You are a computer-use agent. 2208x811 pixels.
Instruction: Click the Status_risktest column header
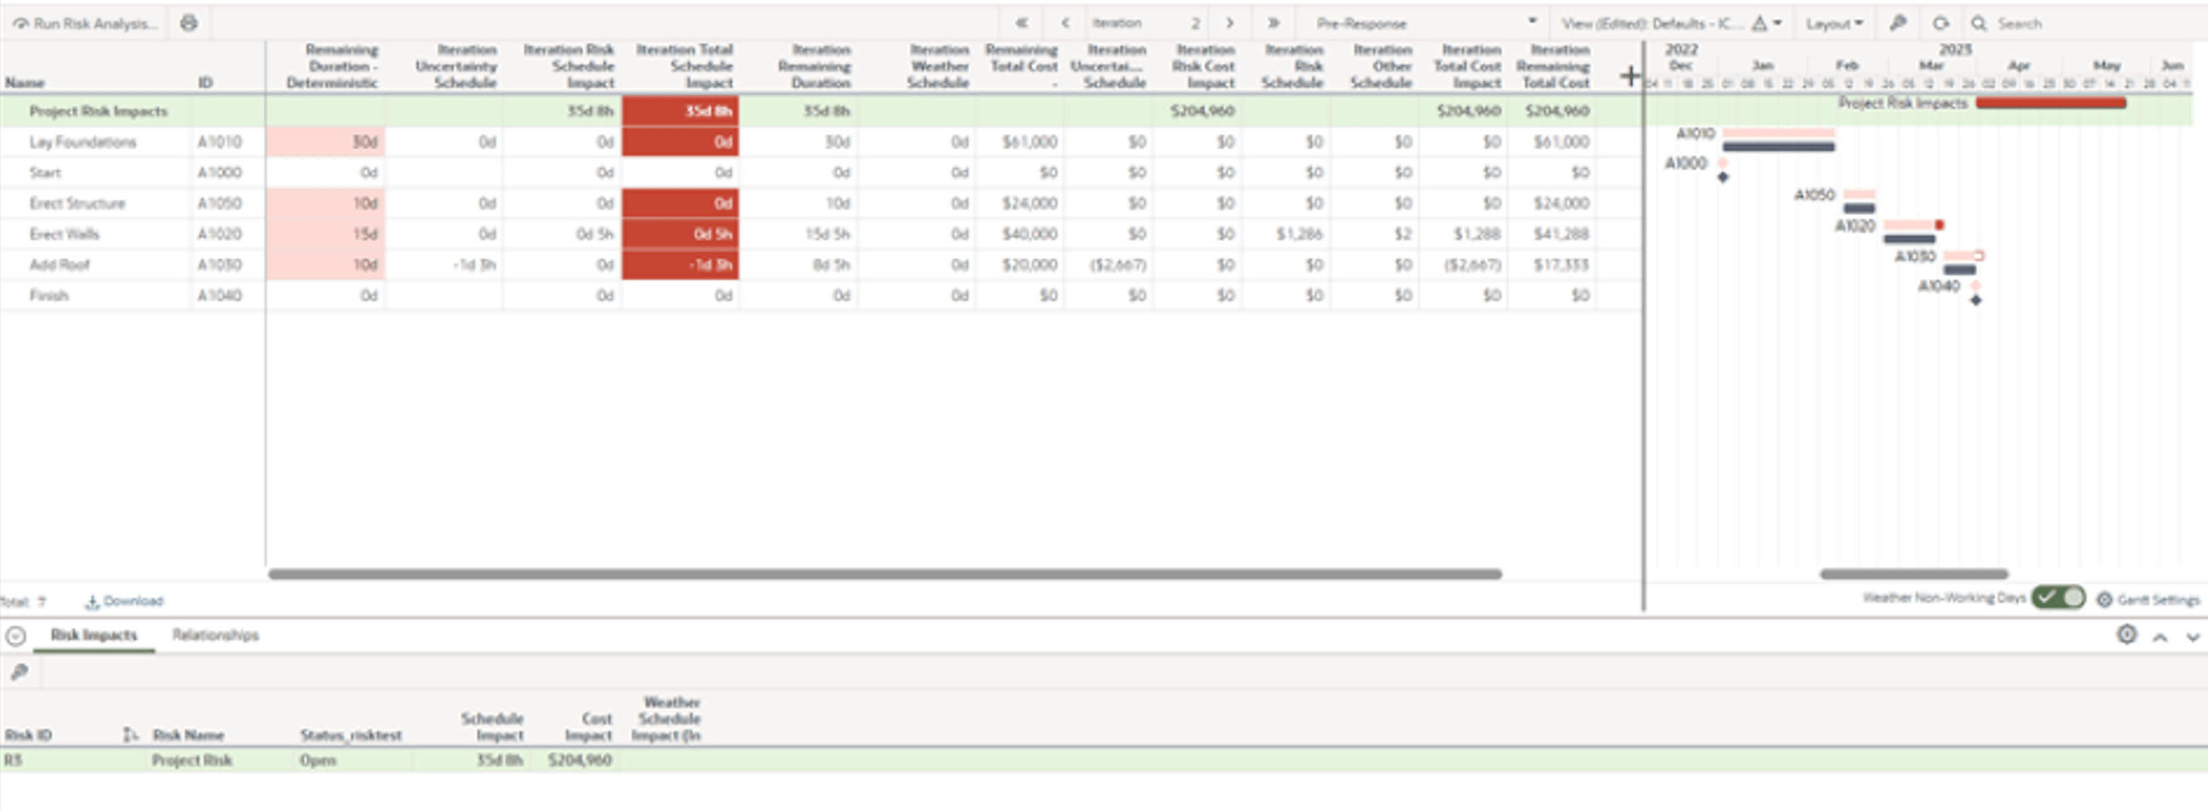point(350,735)
